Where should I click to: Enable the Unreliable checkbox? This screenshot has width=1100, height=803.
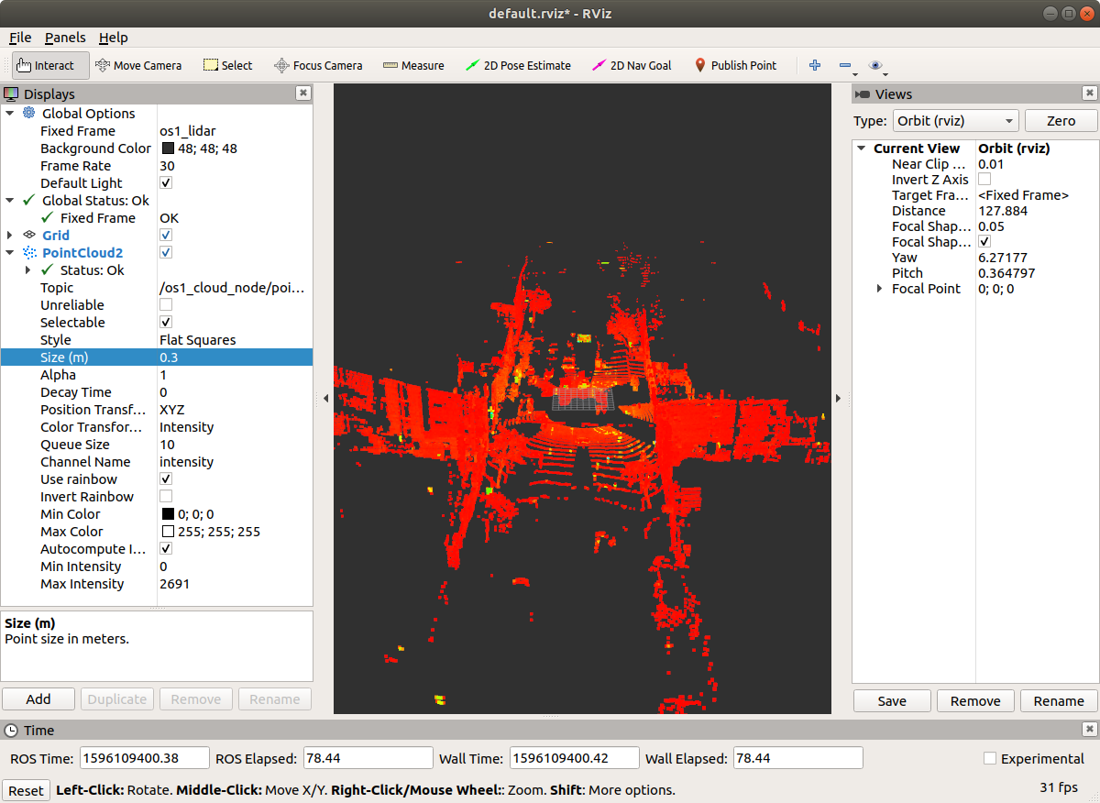point(166,304)
